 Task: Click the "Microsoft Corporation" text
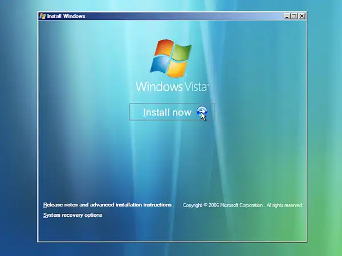click(242, 205)
